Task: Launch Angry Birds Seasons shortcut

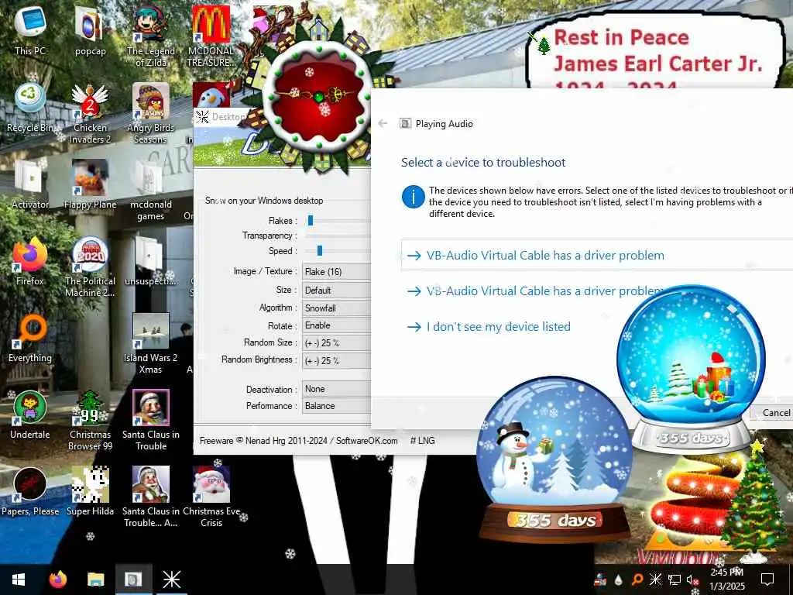Action: point(151,113)
